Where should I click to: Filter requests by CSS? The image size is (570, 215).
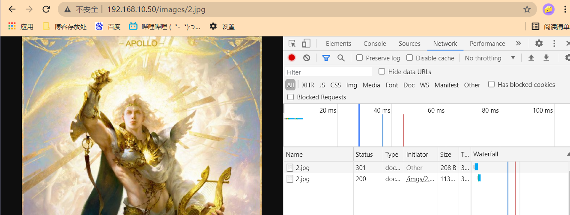click(x=336, y=85)
